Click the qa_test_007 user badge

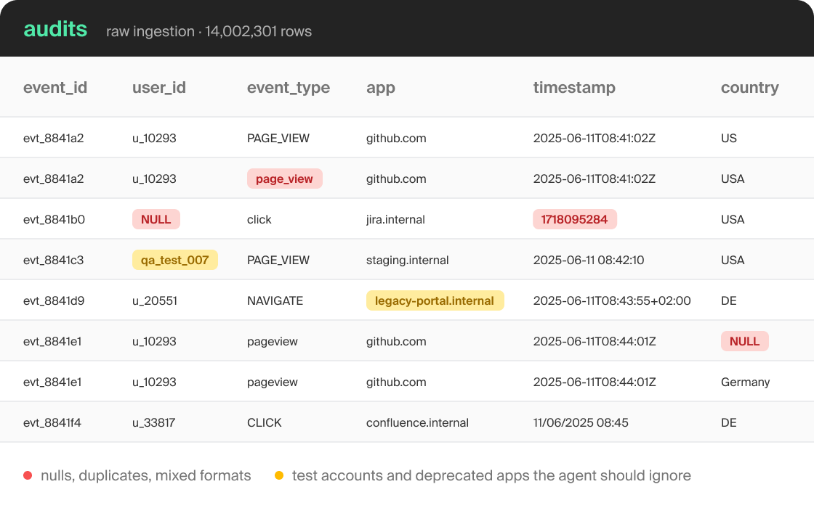click(175, 260)
